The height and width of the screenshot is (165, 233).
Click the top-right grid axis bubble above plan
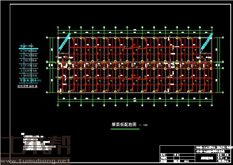213,27
